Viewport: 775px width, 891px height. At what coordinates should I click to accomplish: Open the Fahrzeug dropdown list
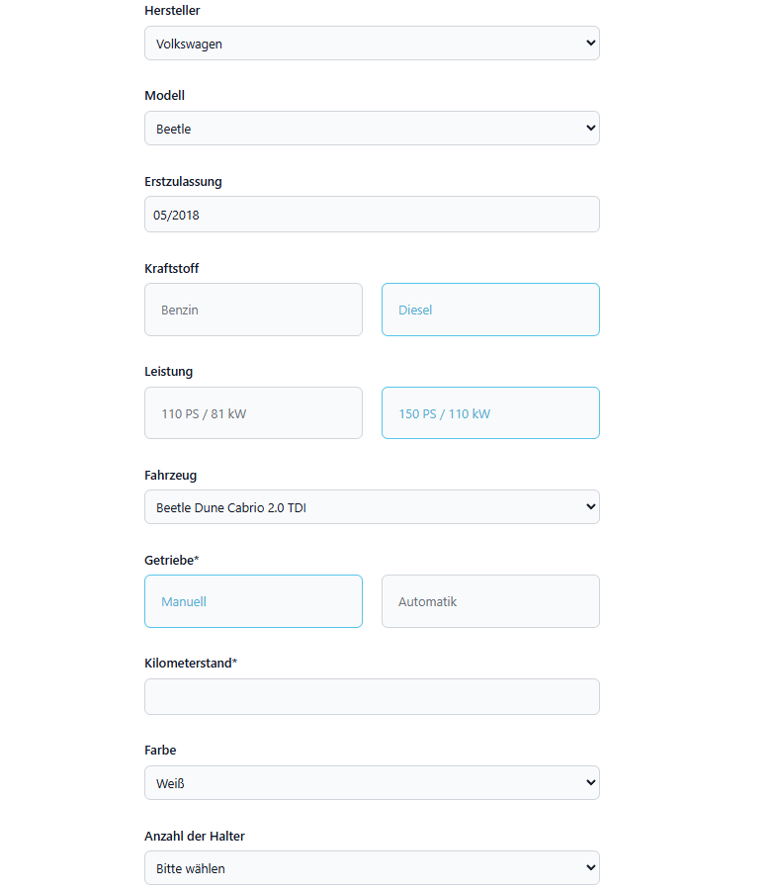pyautogui.click(x=372, y=507)
